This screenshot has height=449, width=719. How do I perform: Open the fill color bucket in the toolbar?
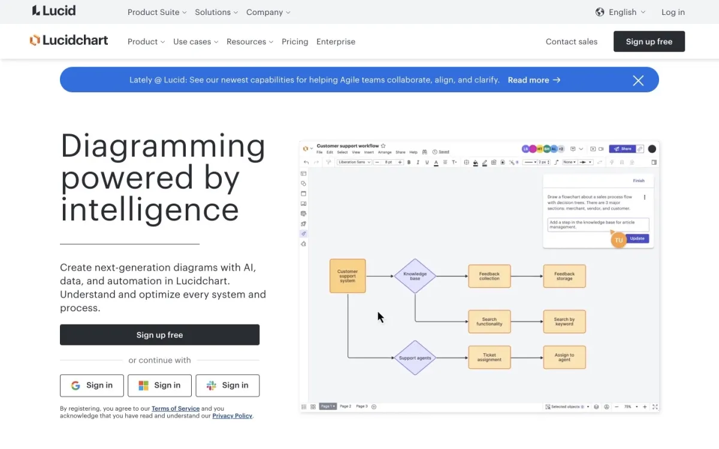pos(475,162)
